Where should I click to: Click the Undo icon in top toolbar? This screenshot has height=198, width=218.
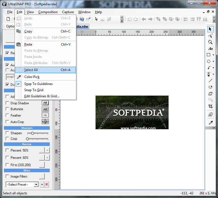(129, 19)
